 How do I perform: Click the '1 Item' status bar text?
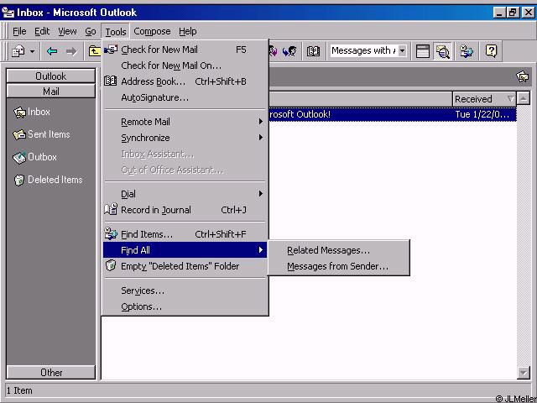pyautogui.click(x=19, y=390)
